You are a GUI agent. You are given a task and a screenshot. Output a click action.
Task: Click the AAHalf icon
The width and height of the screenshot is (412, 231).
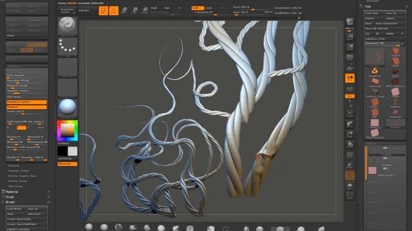click(350, 67)
